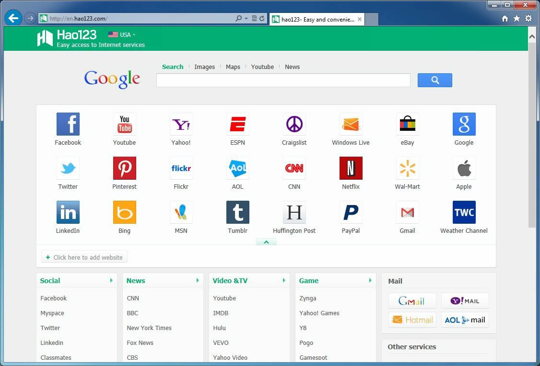This screenshot has height=366, width=540.
Task: Click the browser back arrow button
Action: pos(13,18)
